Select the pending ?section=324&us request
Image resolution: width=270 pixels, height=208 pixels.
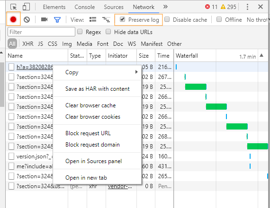pyautogui.click(x=40, y=186)
